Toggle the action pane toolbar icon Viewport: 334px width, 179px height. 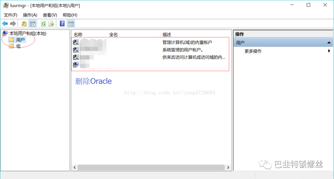pos(71,23)
